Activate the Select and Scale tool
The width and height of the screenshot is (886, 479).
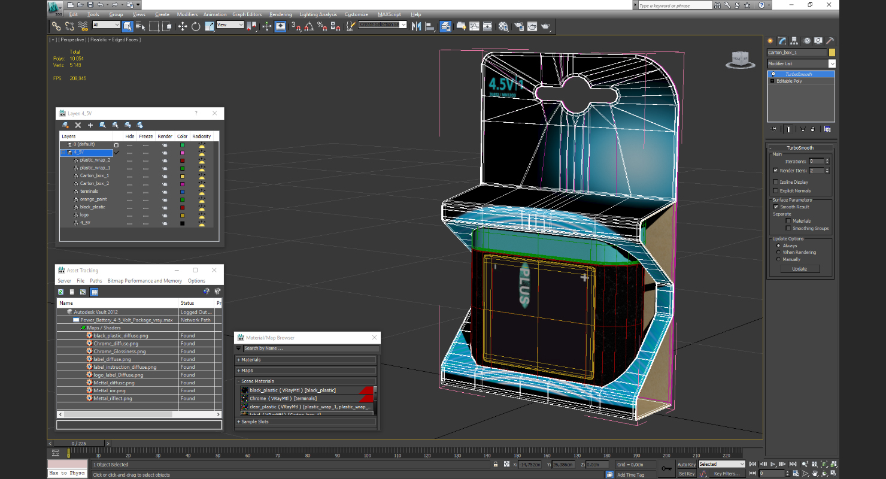pos(209,26)
